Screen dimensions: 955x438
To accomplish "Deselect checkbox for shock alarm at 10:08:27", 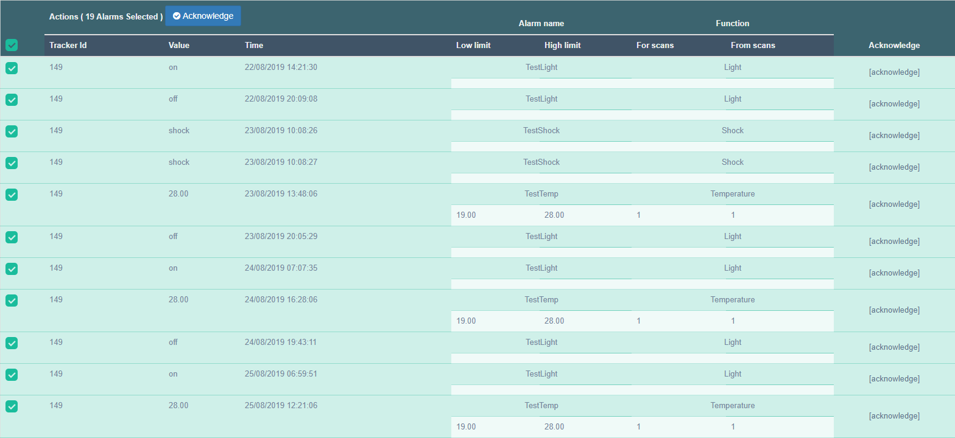I will 12,163.
